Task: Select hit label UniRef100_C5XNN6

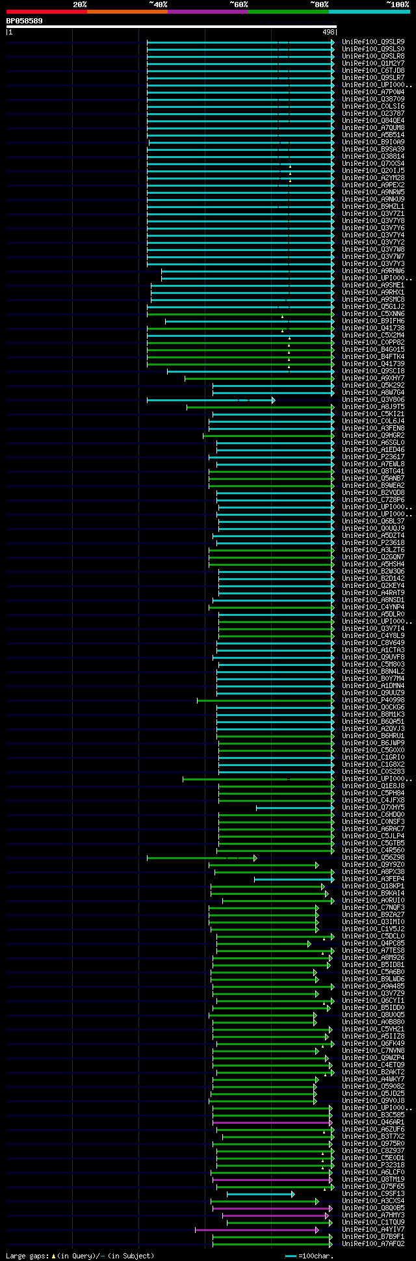Action: point(373,313)
